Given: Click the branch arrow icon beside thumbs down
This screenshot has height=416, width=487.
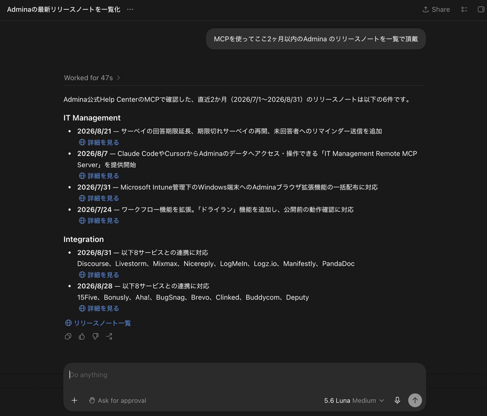Looking at the screenshot, I should coord(109,336).
